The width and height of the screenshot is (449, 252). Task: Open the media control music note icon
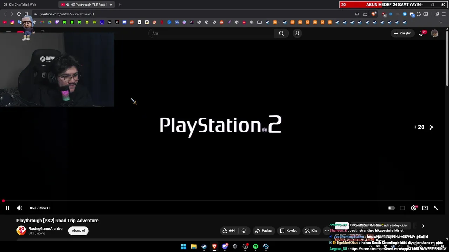[x=437, y=14]
